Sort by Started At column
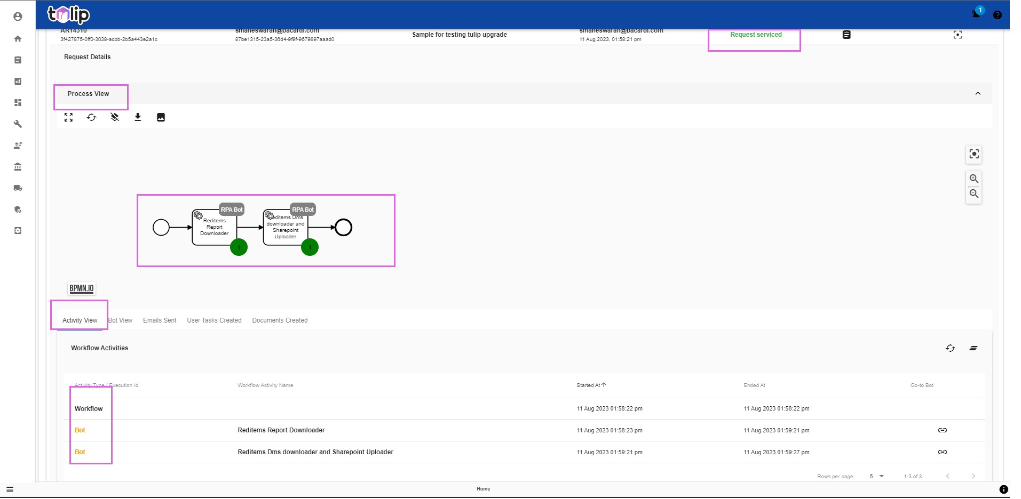Screen dimensions: 1021x499 [591, 385]
